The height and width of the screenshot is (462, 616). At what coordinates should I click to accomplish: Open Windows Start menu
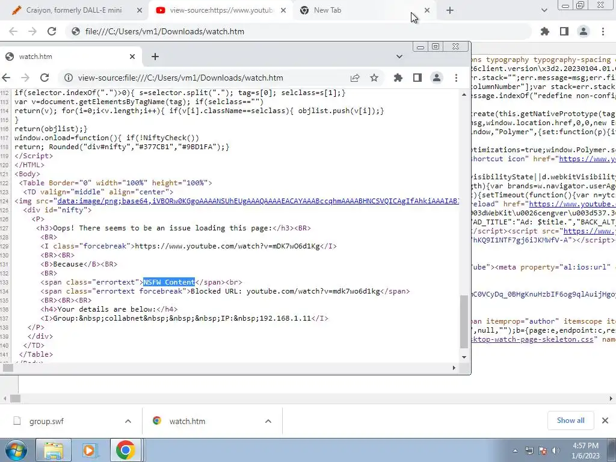(16, 450)
